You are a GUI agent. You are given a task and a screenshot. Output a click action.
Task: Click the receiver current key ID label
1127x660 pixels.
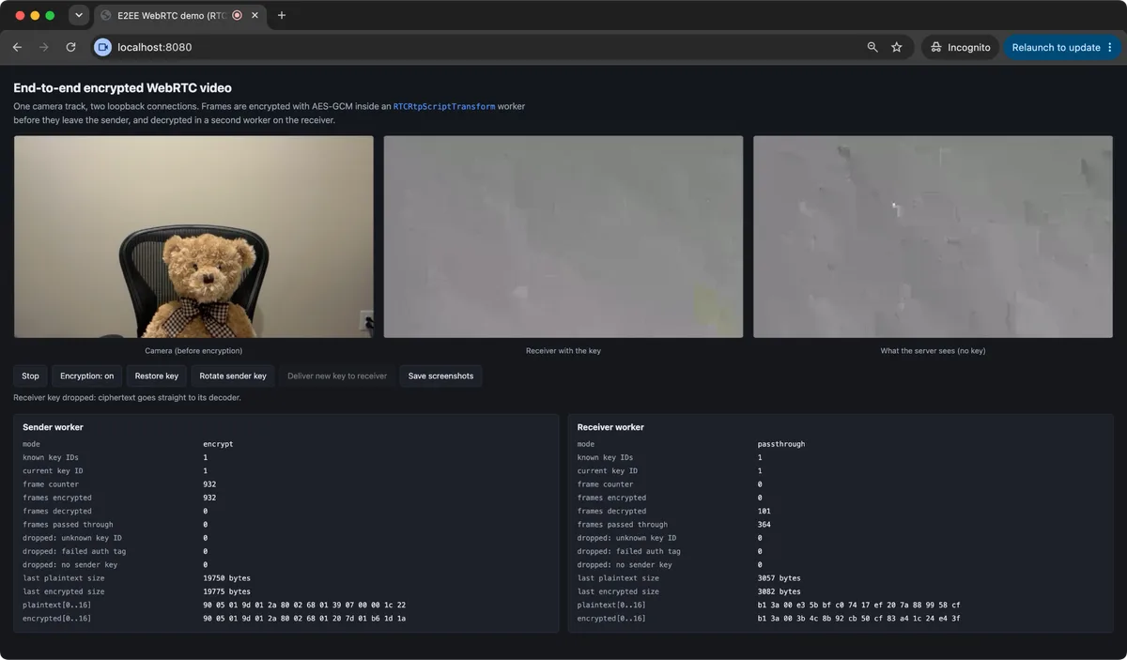(607, 471)
